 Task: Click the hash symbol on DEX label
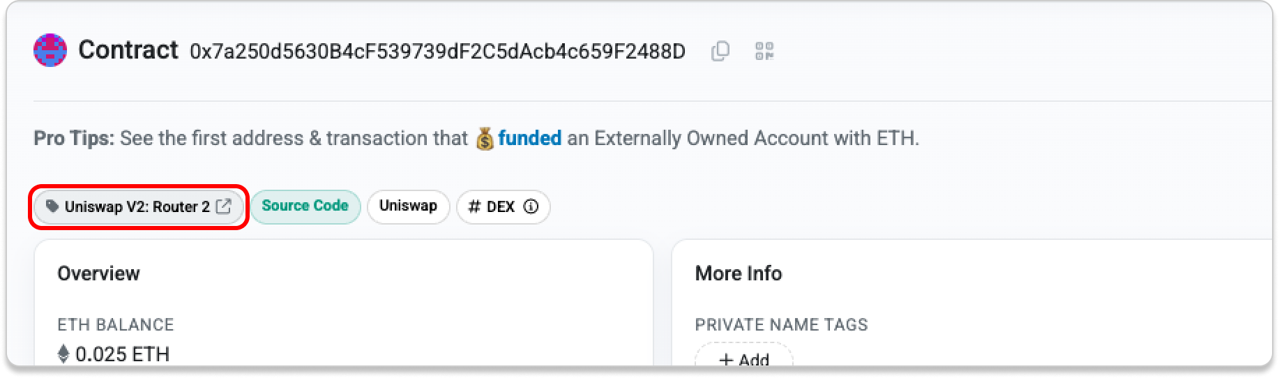[x=474, y=206]
